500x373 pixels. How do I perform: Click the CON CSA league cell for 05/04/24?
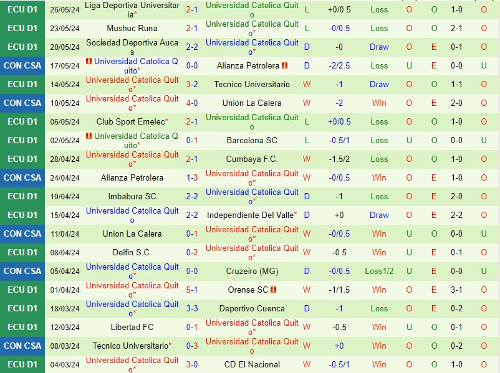(x=22, y=271)
